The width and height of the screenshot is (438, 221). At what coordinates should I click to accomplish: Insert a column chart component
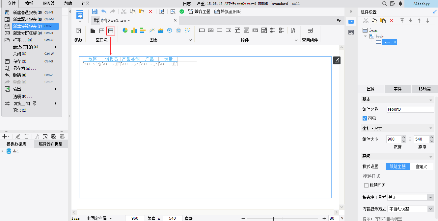click(x=134, y=31)
